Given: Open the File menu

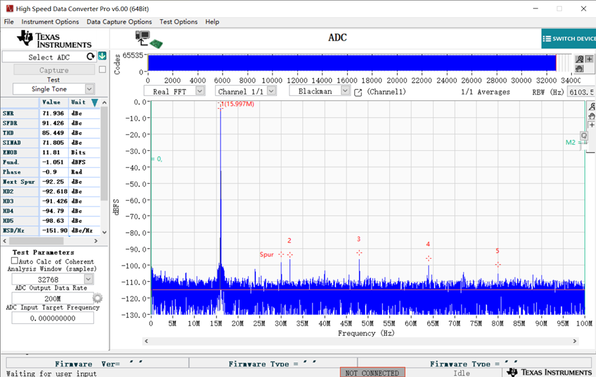Looking at the screenshot, I should 9,22.
